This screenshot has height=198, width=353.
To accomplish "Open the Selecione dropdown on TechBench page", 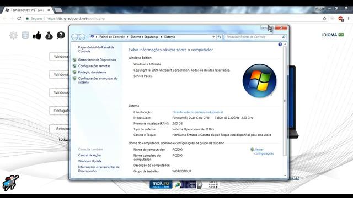I will pos(59,129).
